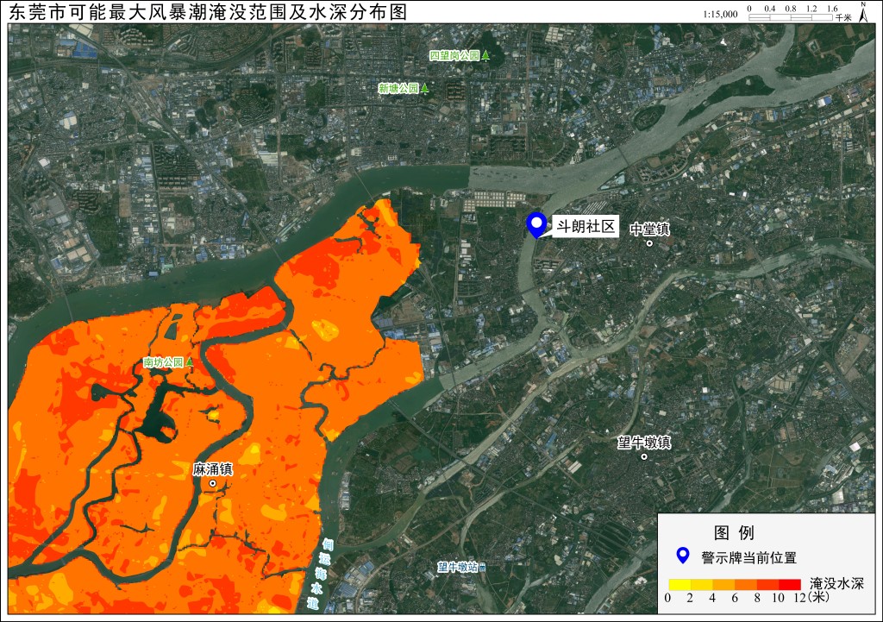Click the north arrow compass symbol
Screen dimensions: 883x622
point(863,12)
